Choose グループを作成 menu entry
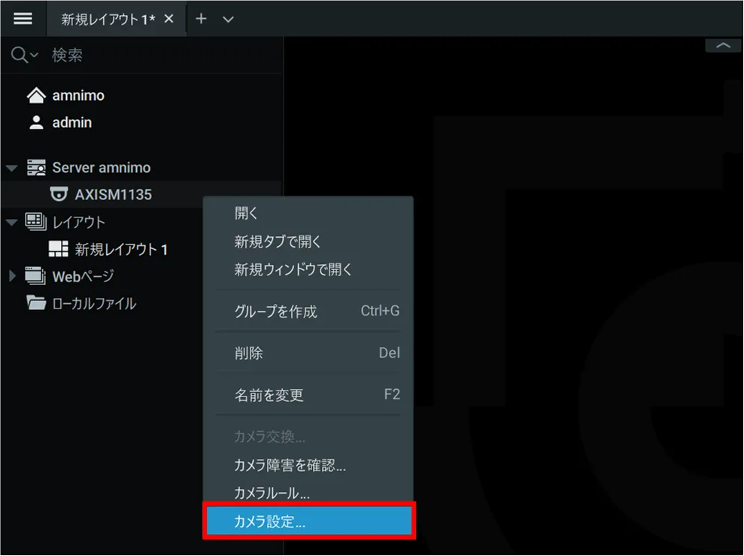744x556 pixels. (276, 311)
